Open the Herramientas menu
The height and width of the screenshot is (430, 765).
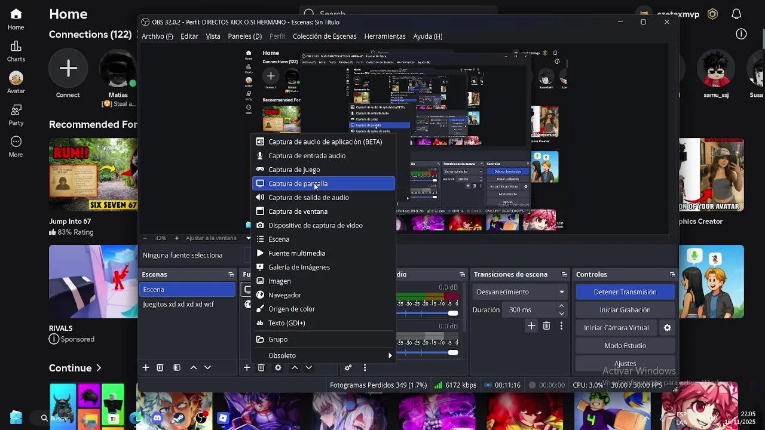pos(385,36)
